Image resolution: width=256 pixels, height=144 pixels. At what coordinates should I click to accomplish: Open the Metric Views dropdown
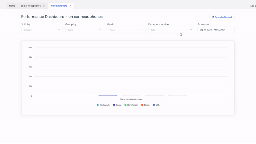click(126, 30)
